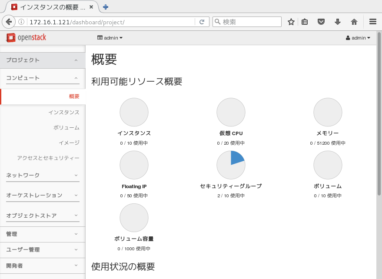
Task: Open the admin user account dropdown
Action: tap(358, 38)
